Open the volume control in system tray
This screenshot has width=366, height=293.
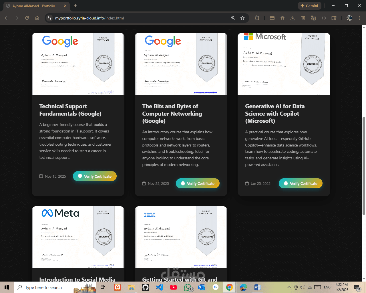coord(303,287)
